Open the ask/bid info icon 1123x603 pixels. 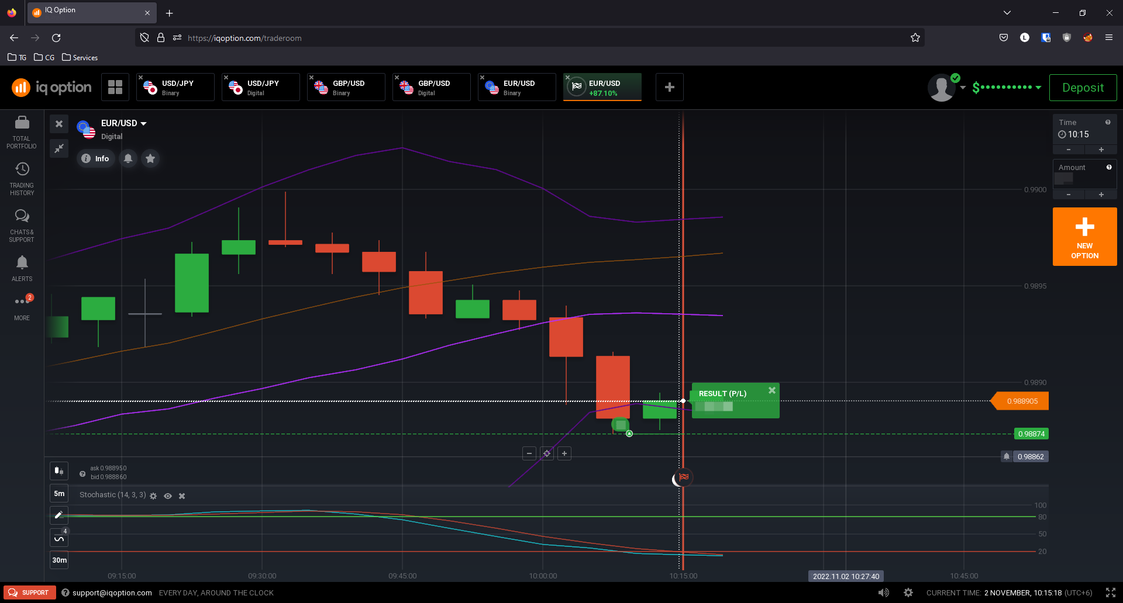(x=82, y=474)
